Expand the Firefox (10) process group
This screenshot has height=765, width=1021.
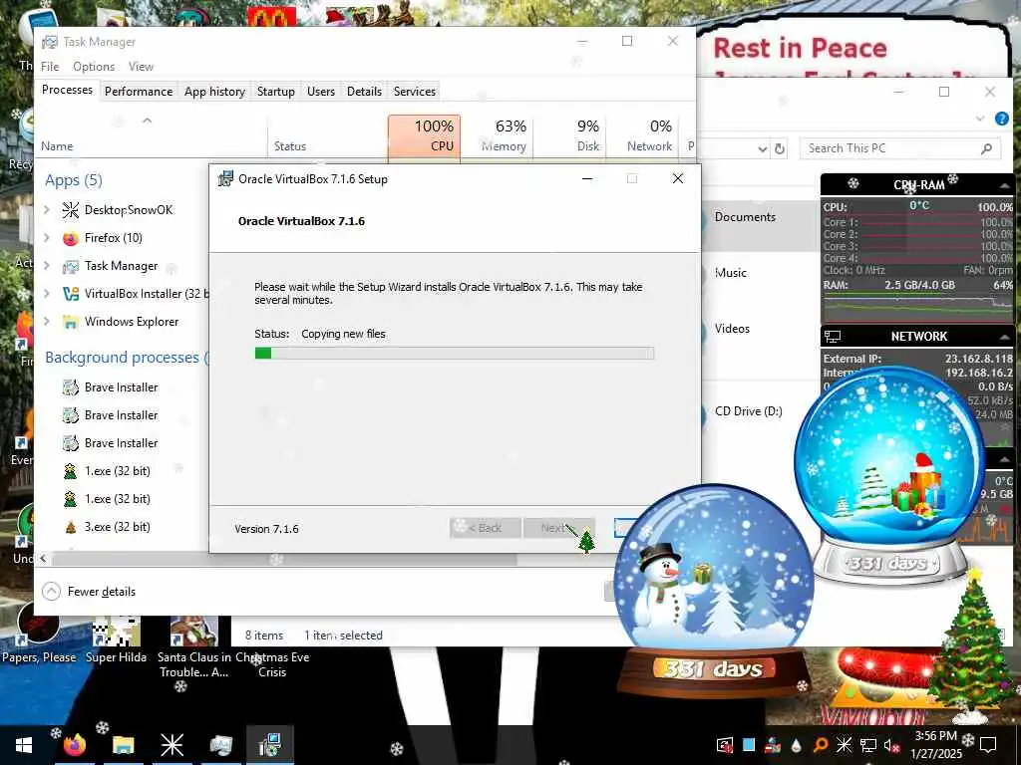(46, 237)
